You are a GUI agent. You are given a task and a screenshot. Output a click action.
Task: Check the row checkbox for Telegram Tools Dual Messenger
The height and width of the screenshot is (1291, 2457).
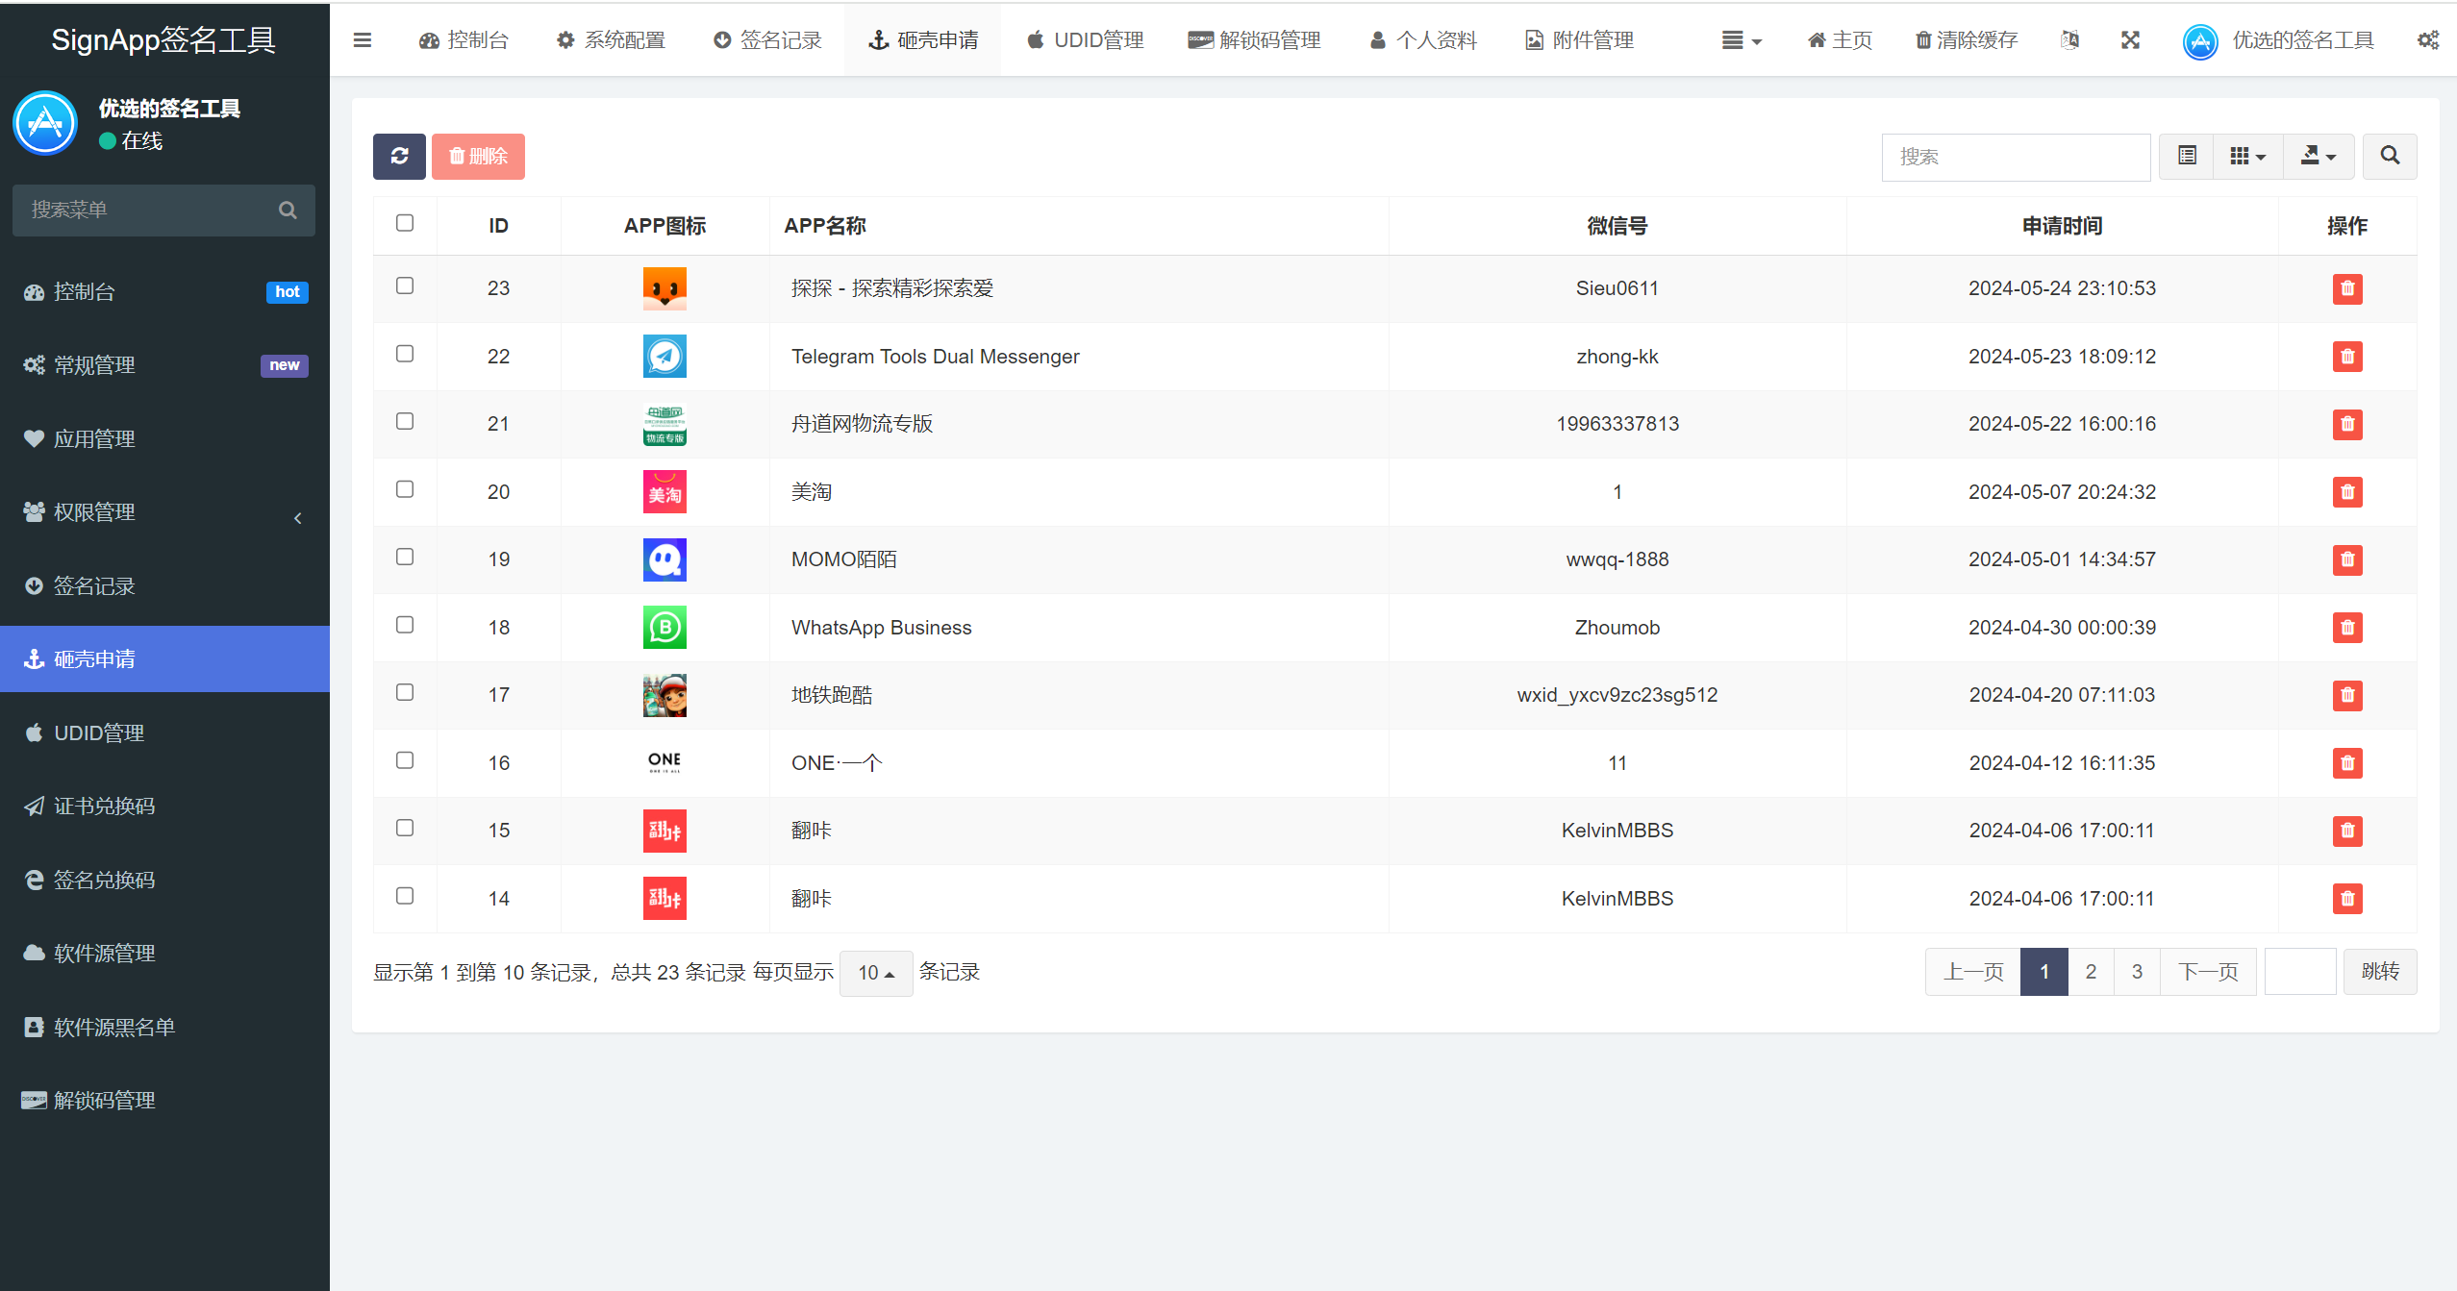[x=405, y=354]
